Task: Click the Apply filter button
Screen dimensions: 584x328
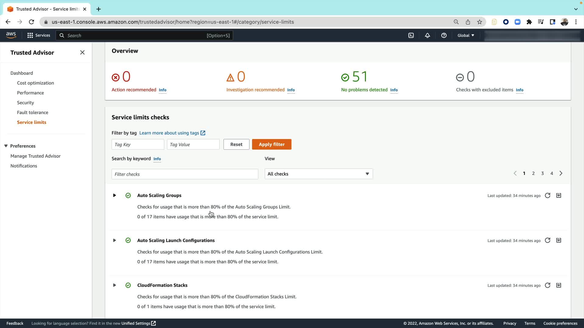Action: click(271, 145)
